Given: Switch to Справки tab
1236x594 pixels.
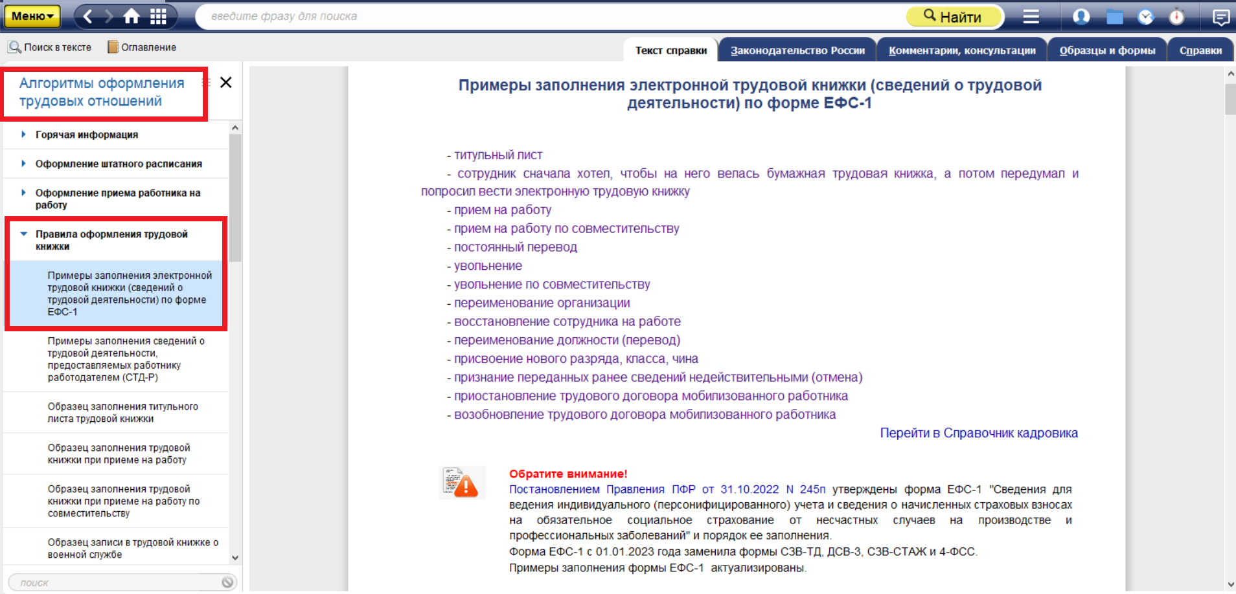Looking at the screenshot, I should [1200, 50].
